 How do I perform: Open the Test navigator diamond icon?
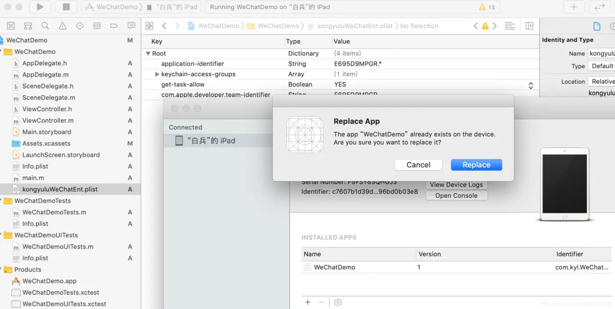click(80, 26)
